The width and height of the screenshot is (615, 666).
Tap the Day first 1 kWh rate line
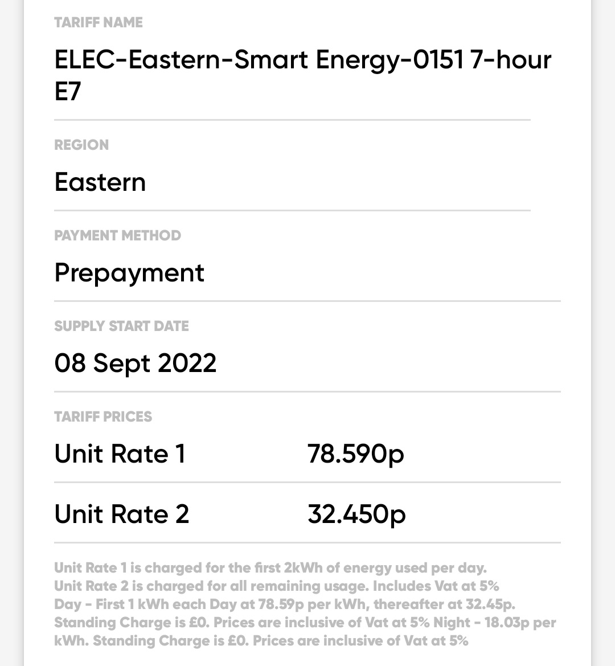(284, 604)
